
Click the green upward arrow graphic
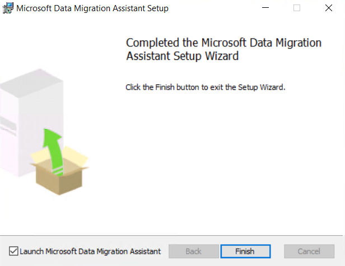54,147
